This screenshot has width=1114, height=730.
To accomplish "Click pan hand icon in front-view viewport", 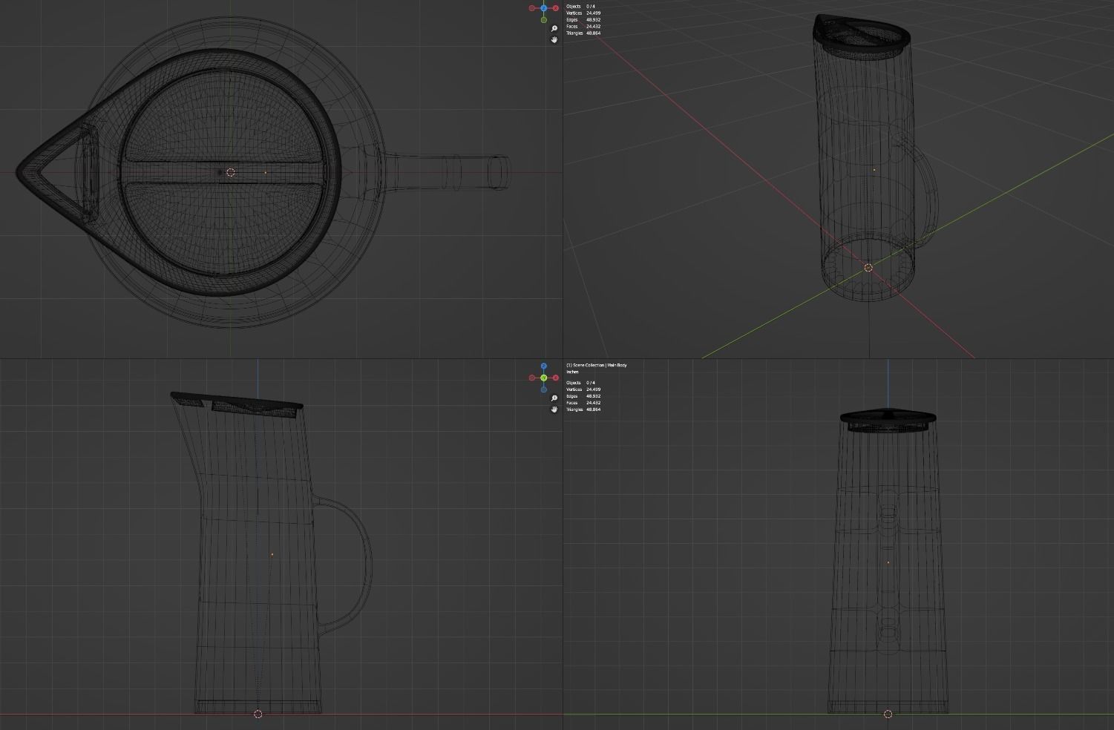I will click(x=554, y=410).
